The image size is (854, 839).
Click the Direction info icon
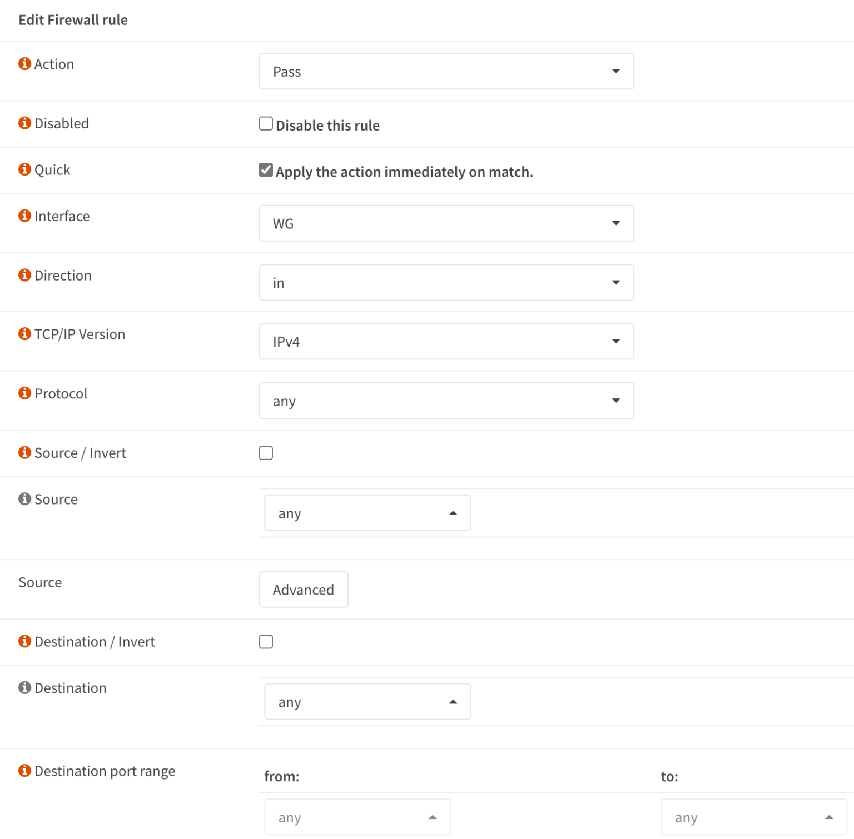tap(24, 275)
